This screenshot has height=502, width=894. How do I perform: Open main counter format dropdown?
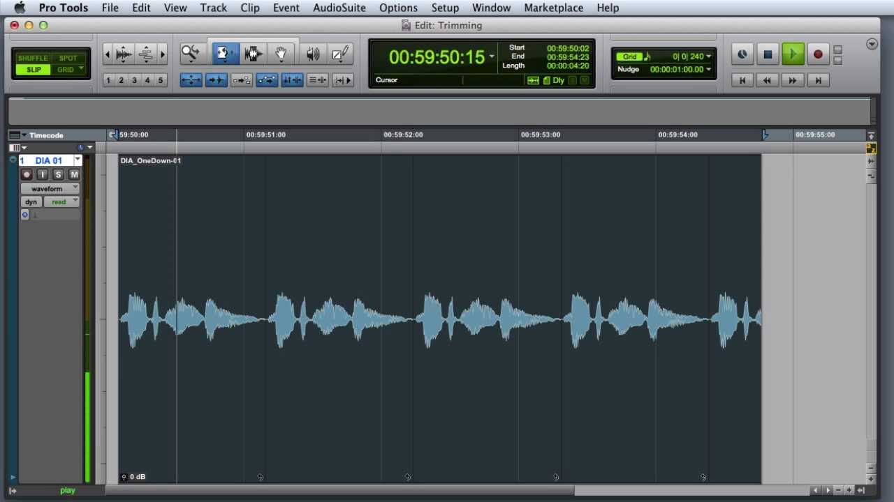coord(492,56)
